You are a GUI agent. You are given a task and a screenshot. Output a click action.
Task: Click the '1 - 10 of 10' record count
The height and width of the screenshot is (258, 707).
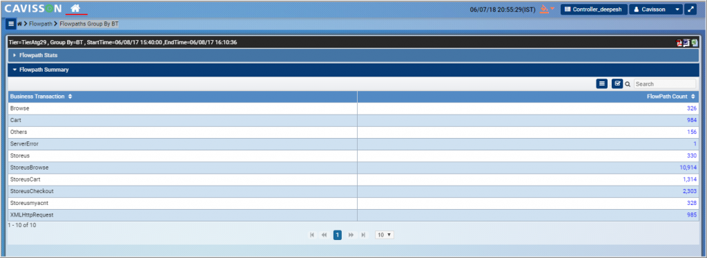pyautogui.click(x=22, y=225)
